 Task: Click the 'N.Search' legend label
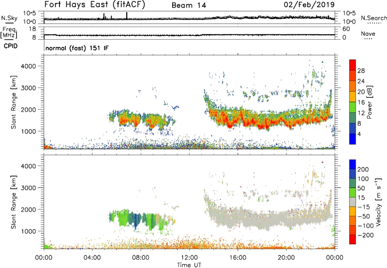[374, 18]
